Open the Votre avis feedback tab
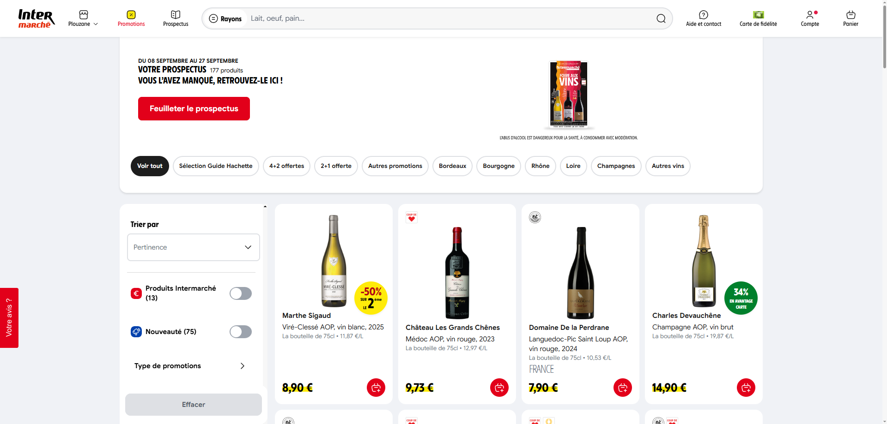This screenshot has width=887, height=424. pyautogui.click(x=9, y=318)
